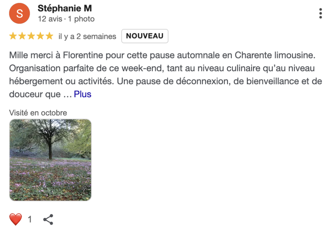Click the first rating star

[x=13, y=36]
